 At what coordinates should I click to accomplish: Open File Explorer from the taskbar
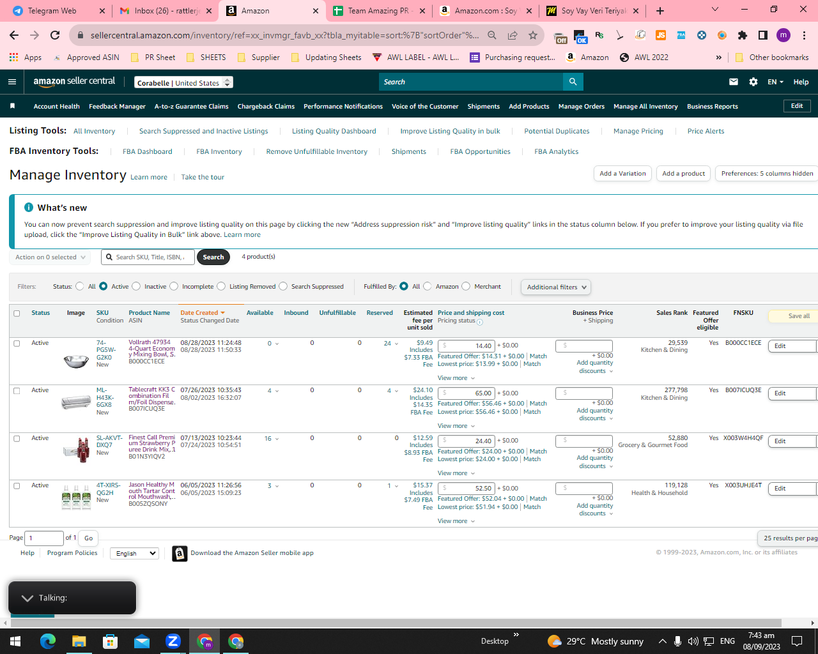[x=79, y=641]
